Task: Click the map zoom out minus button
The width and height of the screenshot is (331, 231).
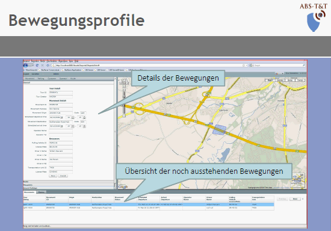Action: tap(124, 115)
